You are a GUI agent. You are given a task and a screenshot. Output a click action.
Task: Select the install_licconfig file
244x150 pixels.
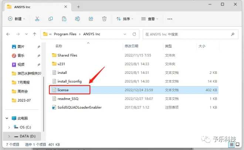(70, 81)
